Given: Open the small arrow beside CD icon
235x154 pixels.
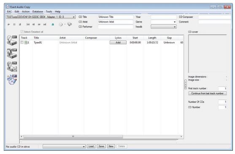Looking at the screenshot, I should click(65, 24).
